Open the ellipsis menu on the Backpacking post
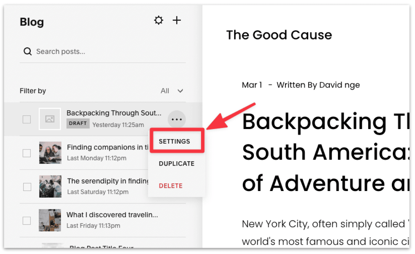 pos(177,119)
